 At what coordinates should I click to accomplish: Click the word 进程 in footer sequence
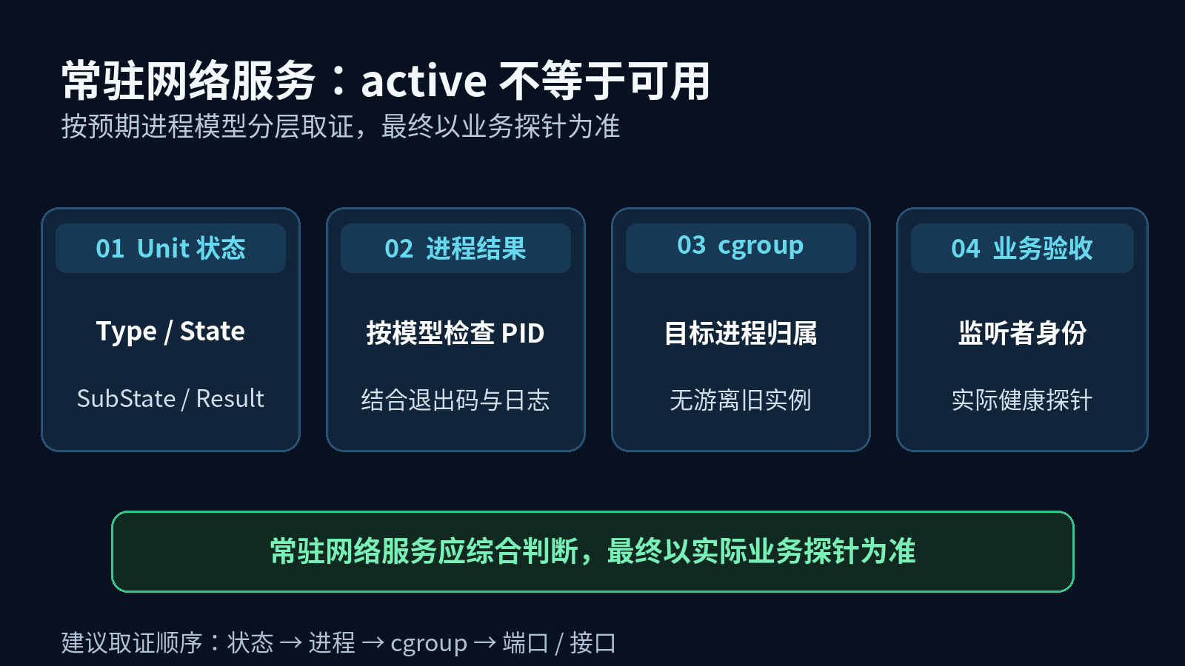click(x=332, y=642)
